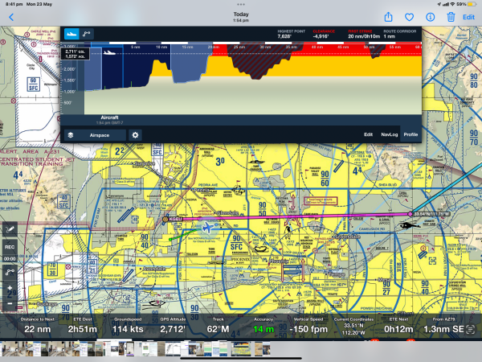This screenshot has width=482, height=362.
Task: Click Edit in the profile panel
Action: [x=368, y=135]
